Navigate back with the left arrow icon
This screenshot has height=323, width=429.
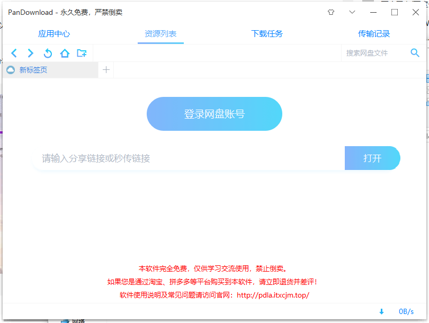pyautogui.click(x=14, y=53)
